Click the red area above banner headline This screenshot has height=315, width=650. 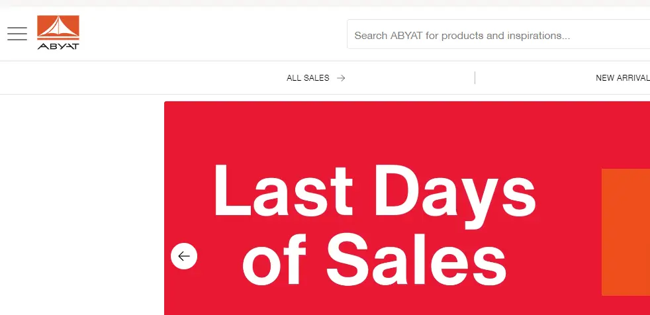point(373,130)
